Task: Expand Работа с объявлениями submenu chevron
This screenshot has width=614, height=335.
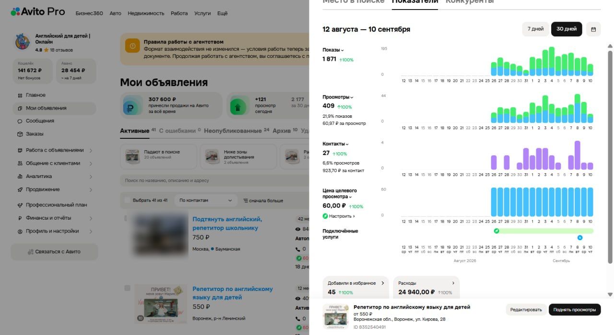Action: (x=91, y=150)
